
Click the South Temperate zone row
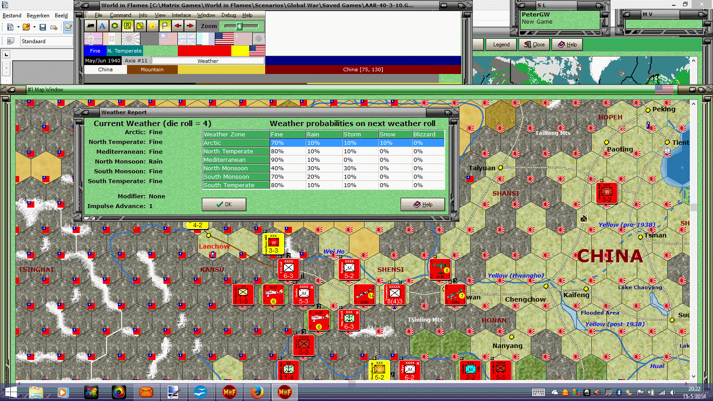click(x=324, y=185)
